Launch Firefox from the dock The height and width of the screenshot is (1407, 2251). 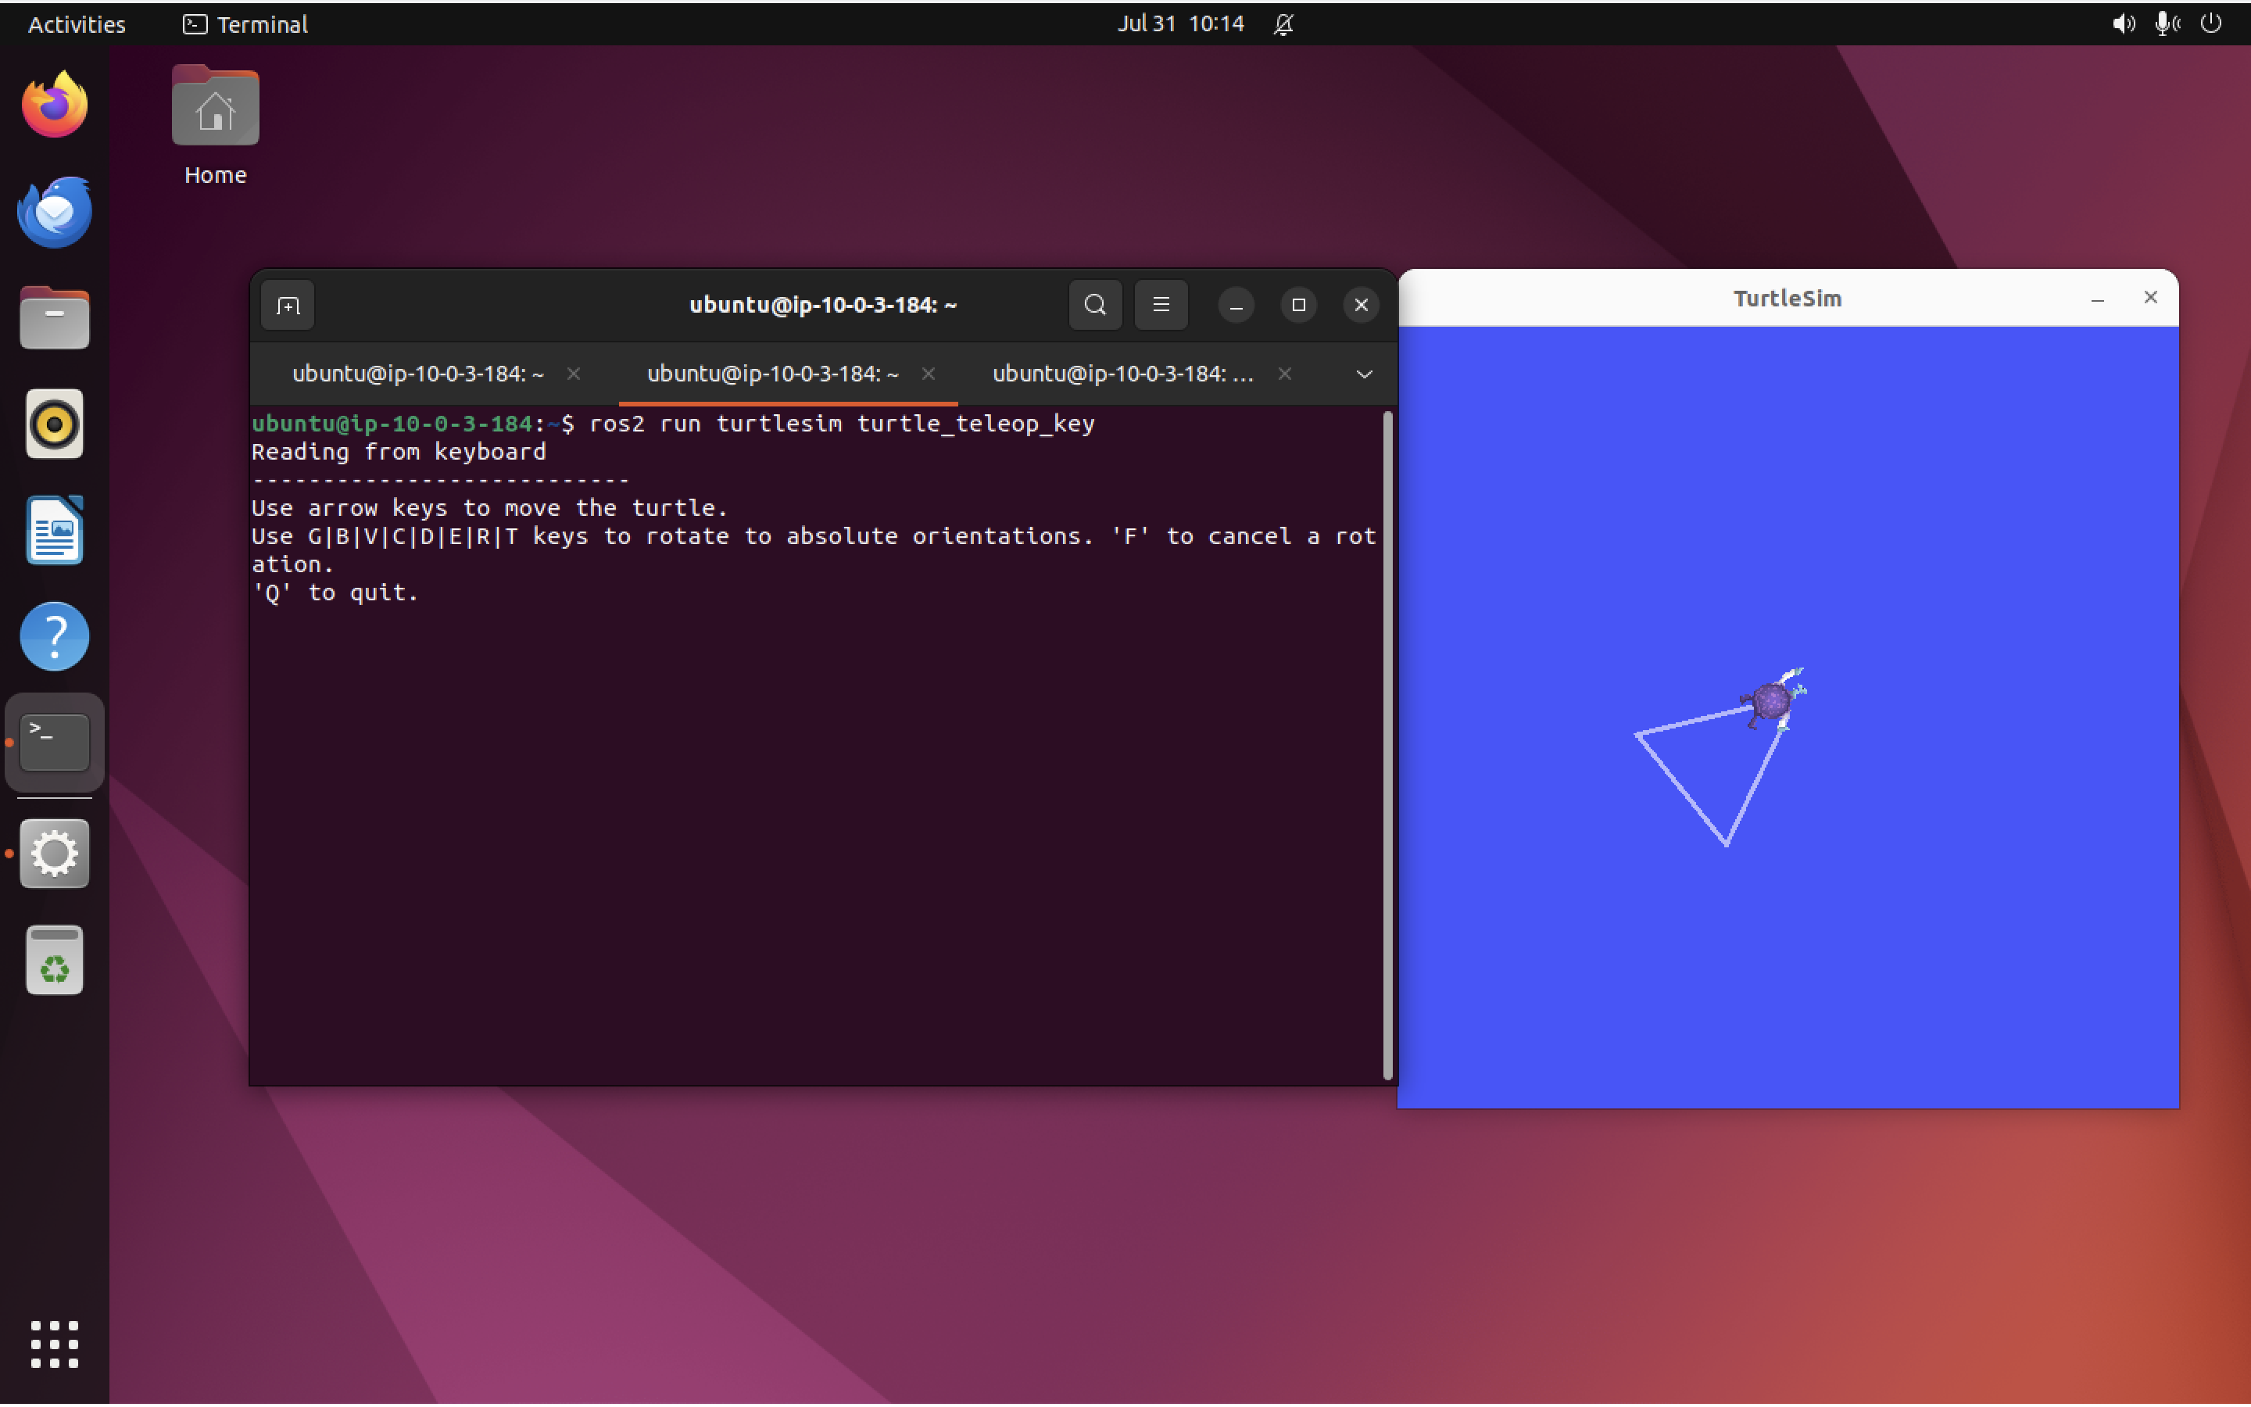coord(54,106)
